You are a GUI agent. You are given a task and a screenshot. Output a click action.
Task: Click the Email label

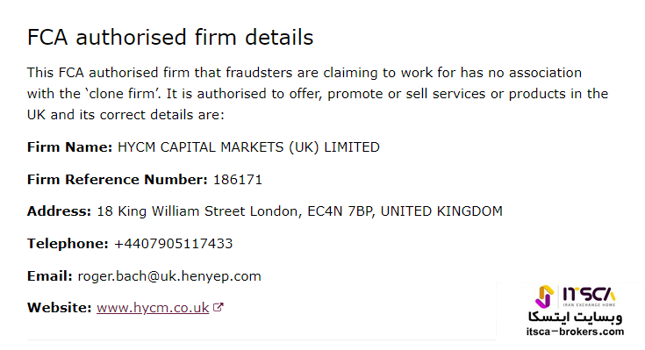click(49, 276)
